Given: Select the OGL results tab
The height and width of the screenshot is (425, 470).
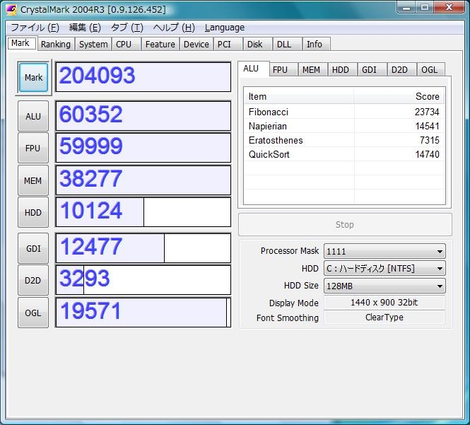Looking at the screenshot, I should coord(429,69).
